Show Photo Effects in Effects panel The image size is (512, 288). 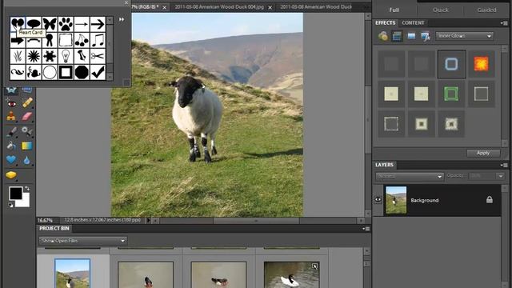point(411,36)
